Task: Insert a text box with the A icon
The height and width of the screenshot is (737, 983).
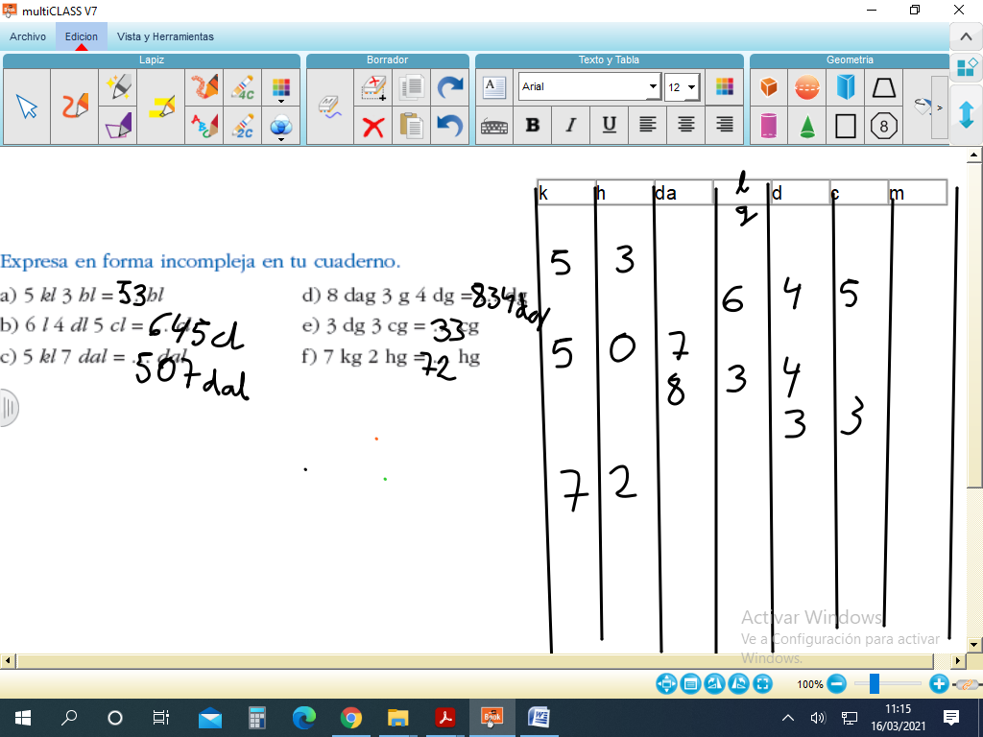Action: (494, 87)
